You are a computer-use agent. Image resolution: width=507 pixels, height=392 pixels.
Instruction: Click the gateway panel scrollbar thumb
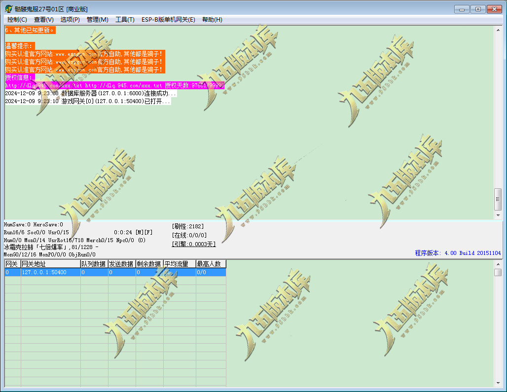[498, 273]
